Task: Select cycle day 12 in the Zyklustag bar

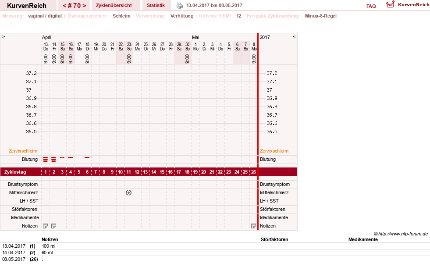Action: (x=137, y=172)
